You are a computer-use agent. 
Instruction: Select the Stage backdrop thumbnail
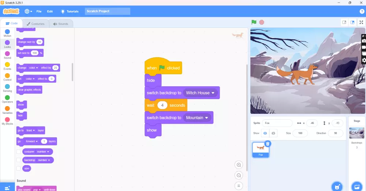coord(356,133)
